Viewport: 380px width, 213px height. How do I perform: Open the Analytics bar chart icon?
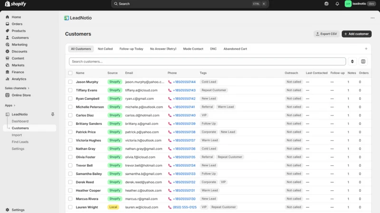(7, 79)
